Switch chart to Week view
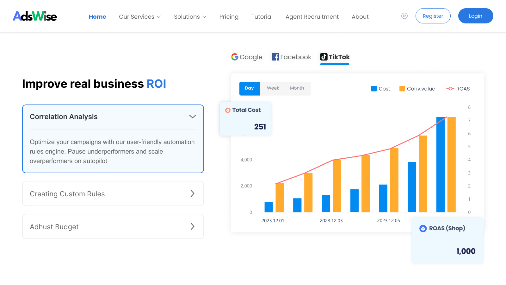Viewport: 506px width, 285px height. point(273,88)
